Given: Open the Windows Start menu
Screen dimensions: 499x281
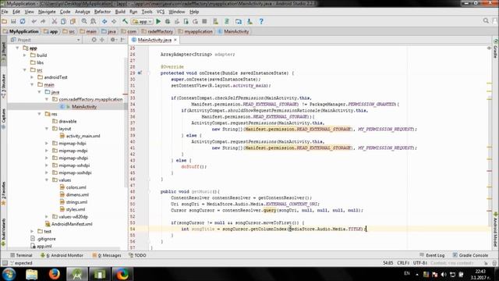Looking at the screenshot, I should [9, 274].
